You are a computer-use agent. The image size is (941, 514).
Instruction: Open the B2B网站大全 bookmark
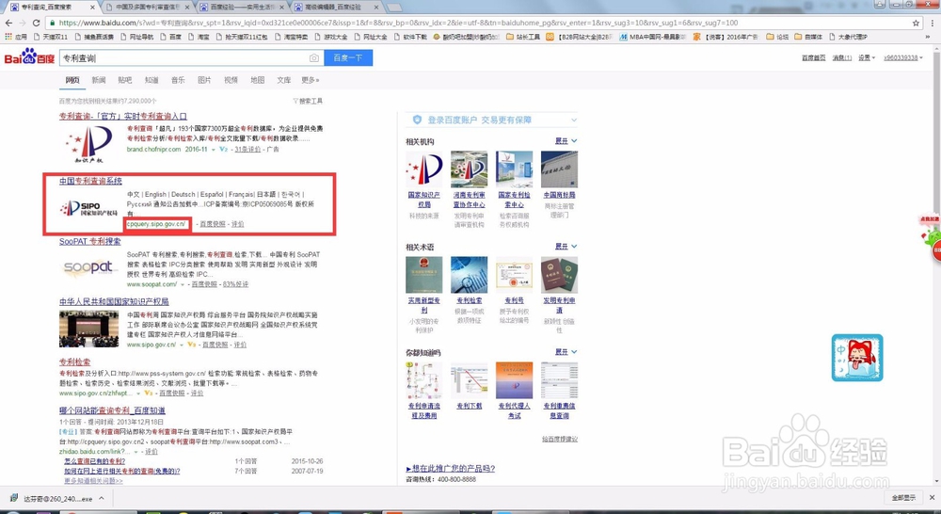coord(579,37)
